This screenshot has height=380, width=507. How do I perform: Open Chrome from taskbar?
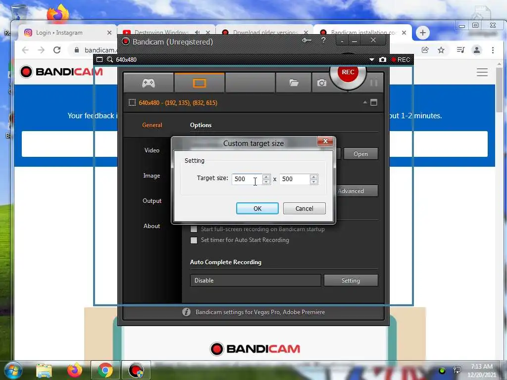[x=105, y=370]
